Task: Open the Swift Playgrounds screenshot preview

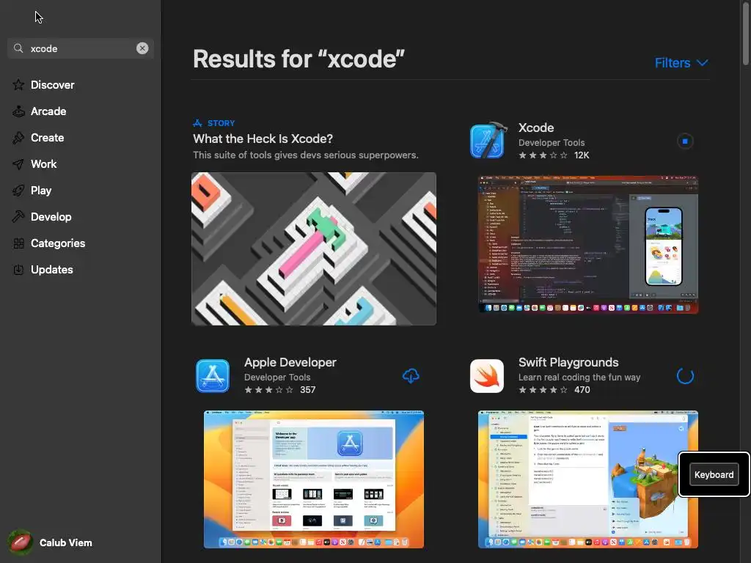Action: point(588,479)
